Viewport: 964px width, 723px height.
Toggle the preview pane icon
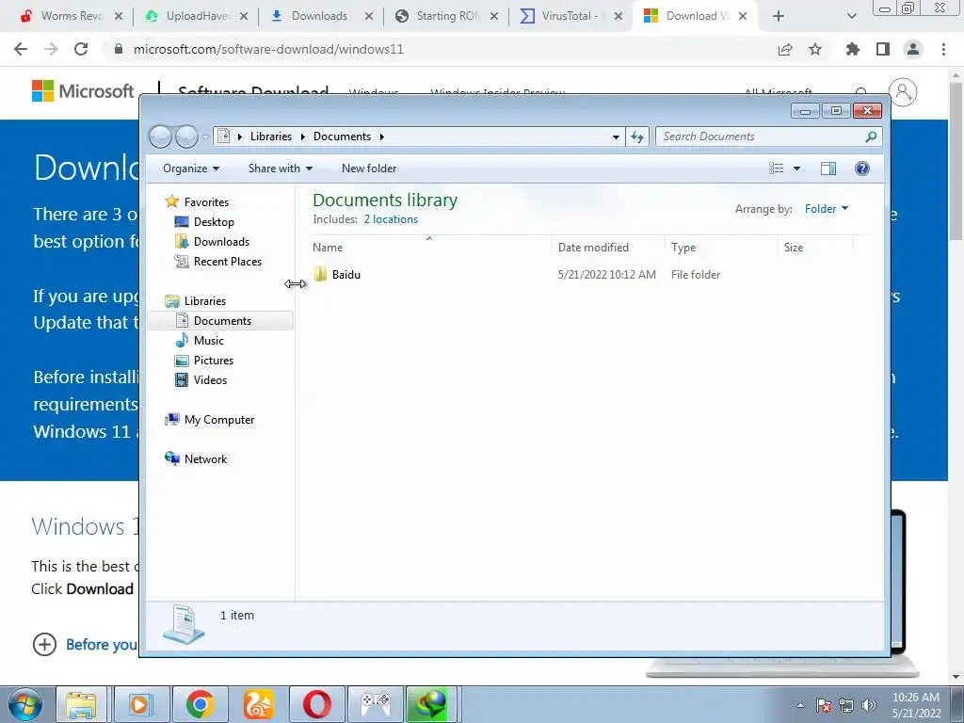tap(828, 169)
